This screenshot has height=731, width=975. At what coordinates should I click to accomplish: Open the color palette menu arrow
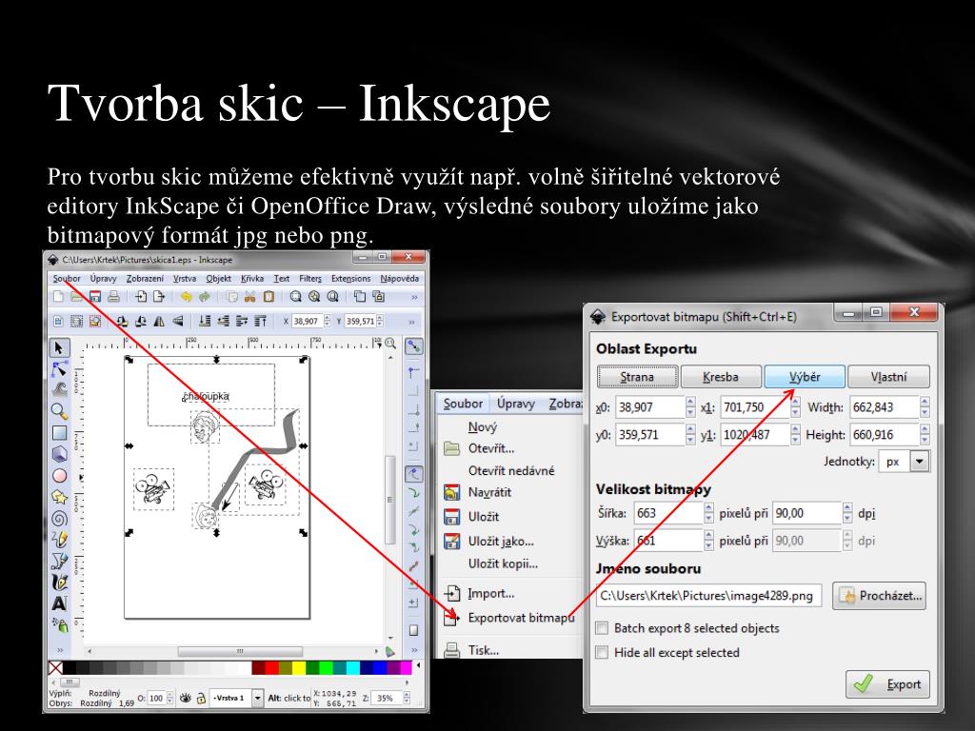point(419,665)
